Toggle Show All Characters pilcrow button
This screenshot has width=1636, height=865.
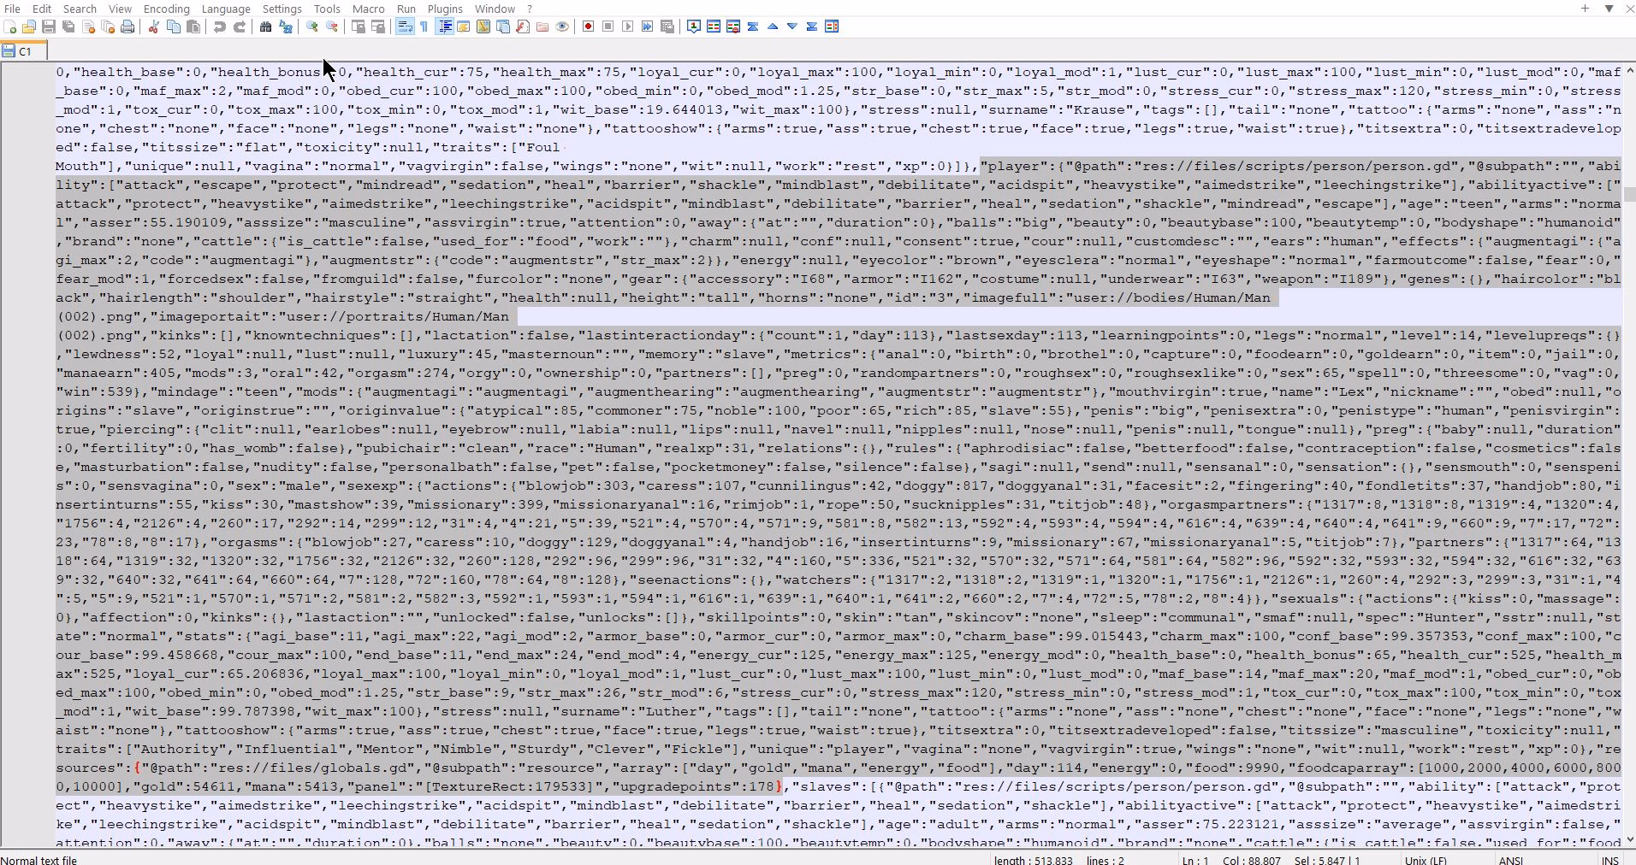(424, 27)
